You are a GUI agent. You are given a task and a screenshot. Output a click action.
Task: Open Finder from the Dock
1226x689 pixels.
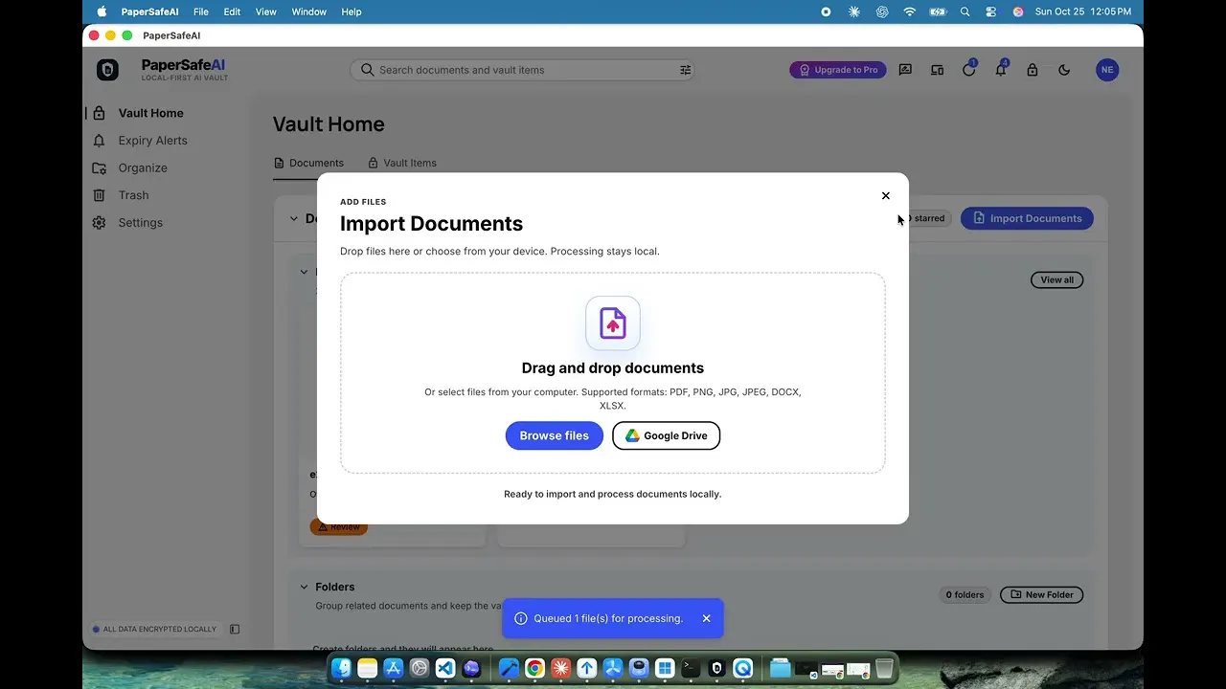tap(341, 669)
